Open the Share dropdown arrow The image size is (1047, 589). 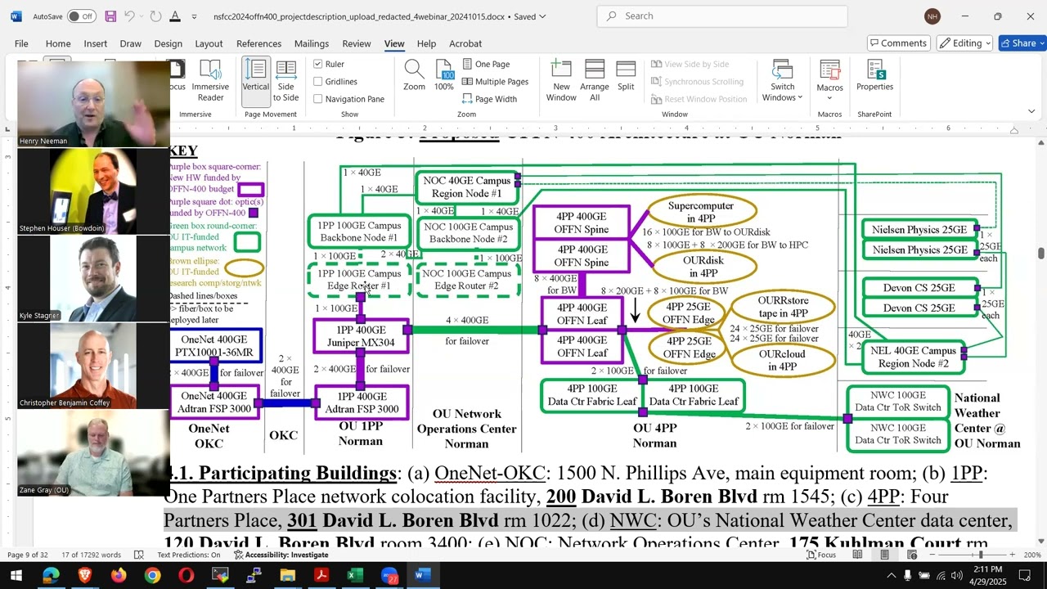[x=1040, y=43]
